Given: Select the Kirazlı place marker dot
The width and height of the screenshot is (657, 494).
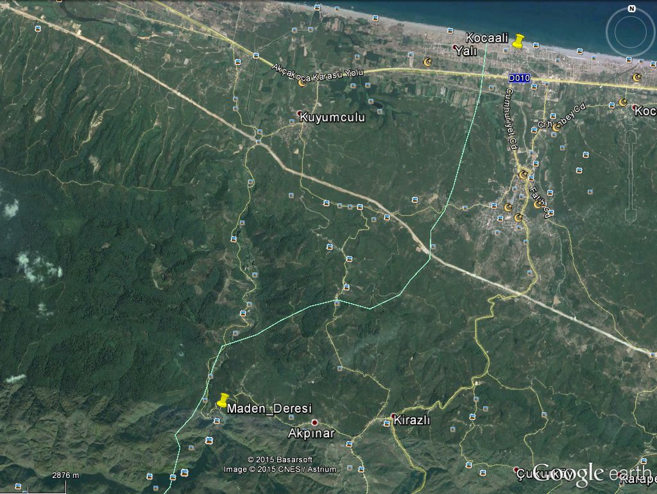Looking at the screenshot, I should (x=393, y=416).
